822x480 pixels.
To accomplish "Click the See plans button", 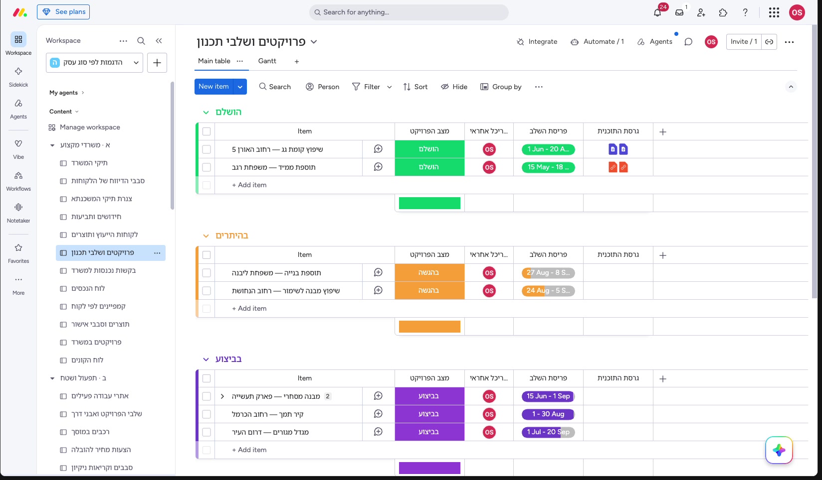I will tap(63, 12).
